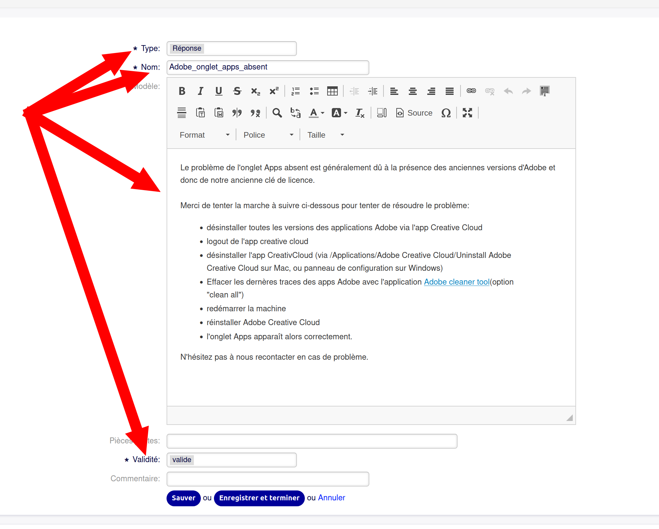Maximize the editor to fullscreen

[x=467, y=113]
